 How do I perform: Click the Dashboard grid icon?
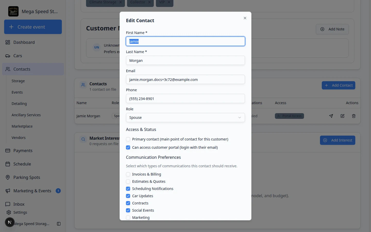[x=8, y=42]
